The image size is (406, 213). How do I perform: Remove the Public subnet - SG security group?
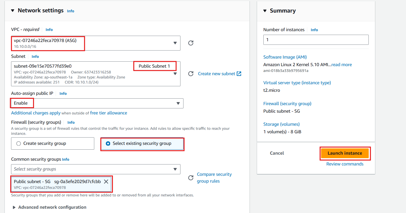pyautogui.click(x=106, y=182)
